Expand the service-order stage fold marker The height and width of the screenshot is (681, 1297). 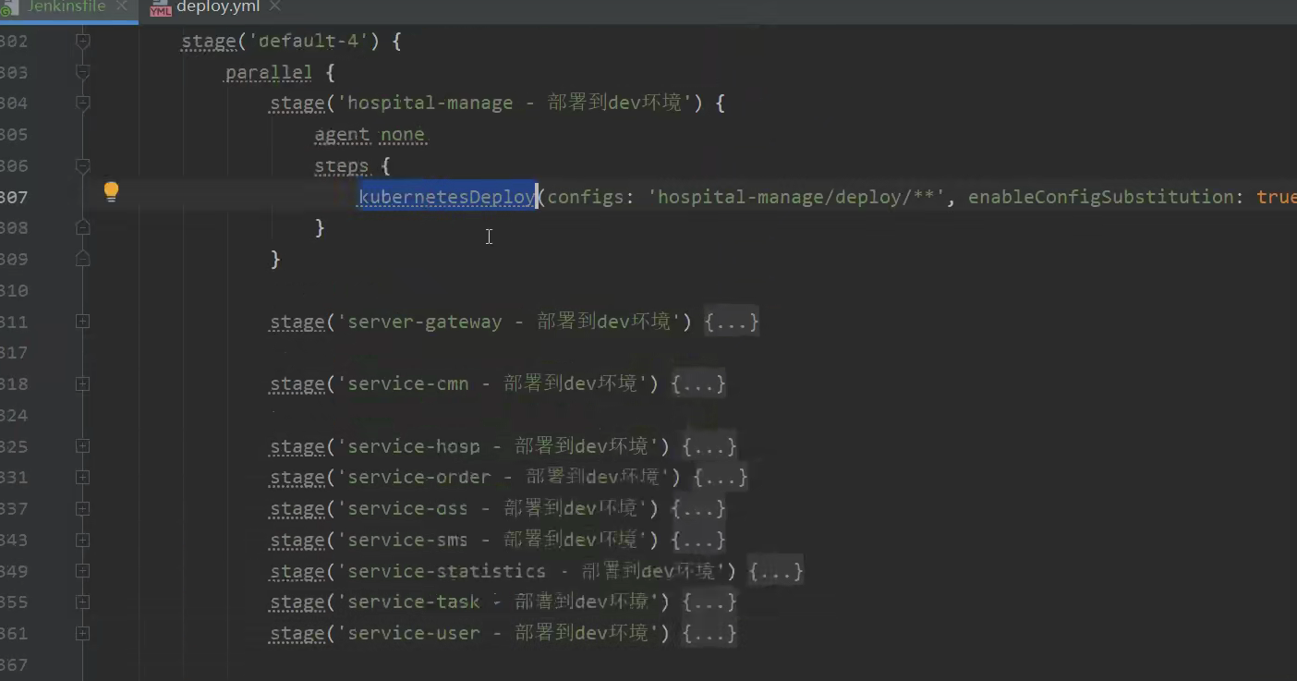[x=82, y=478]
